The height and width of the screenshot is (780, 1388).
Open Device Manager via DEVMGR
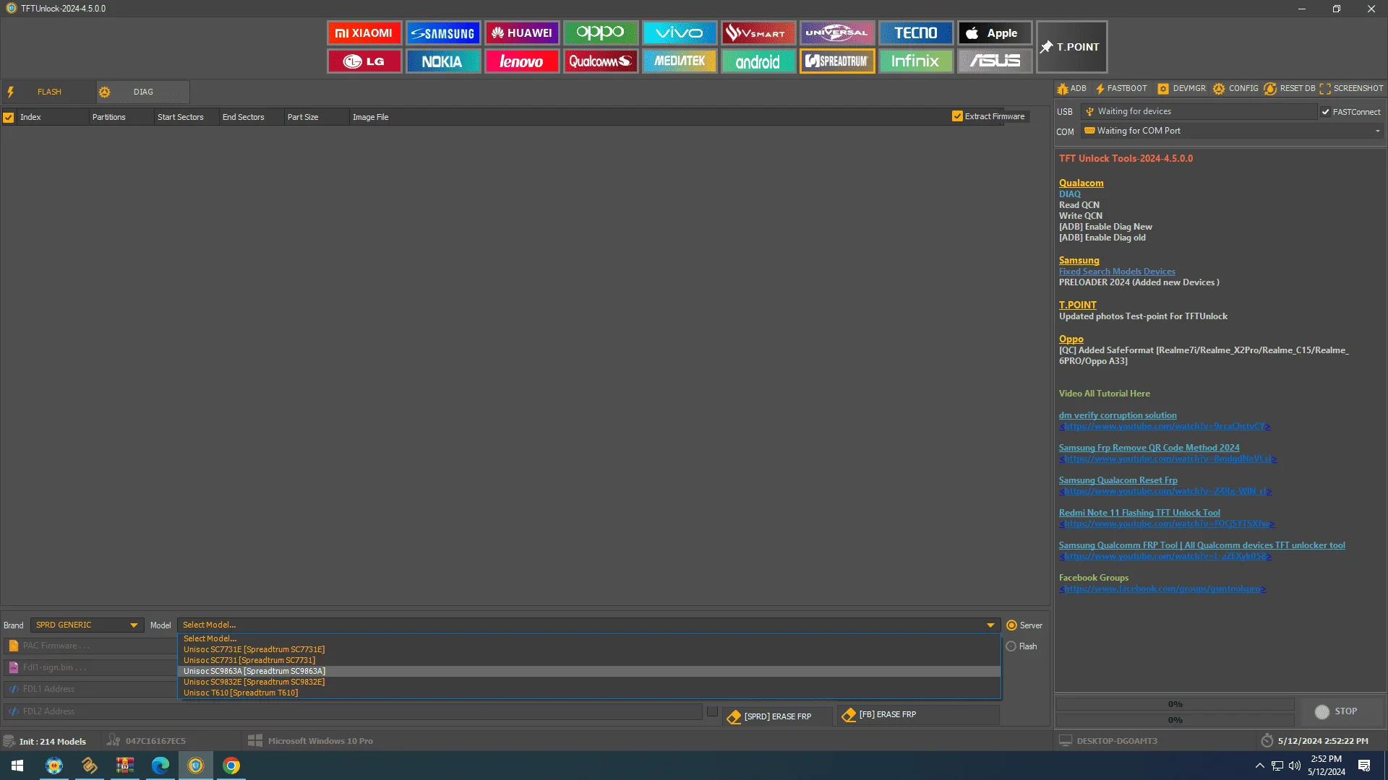click(x=1182, y=89)
